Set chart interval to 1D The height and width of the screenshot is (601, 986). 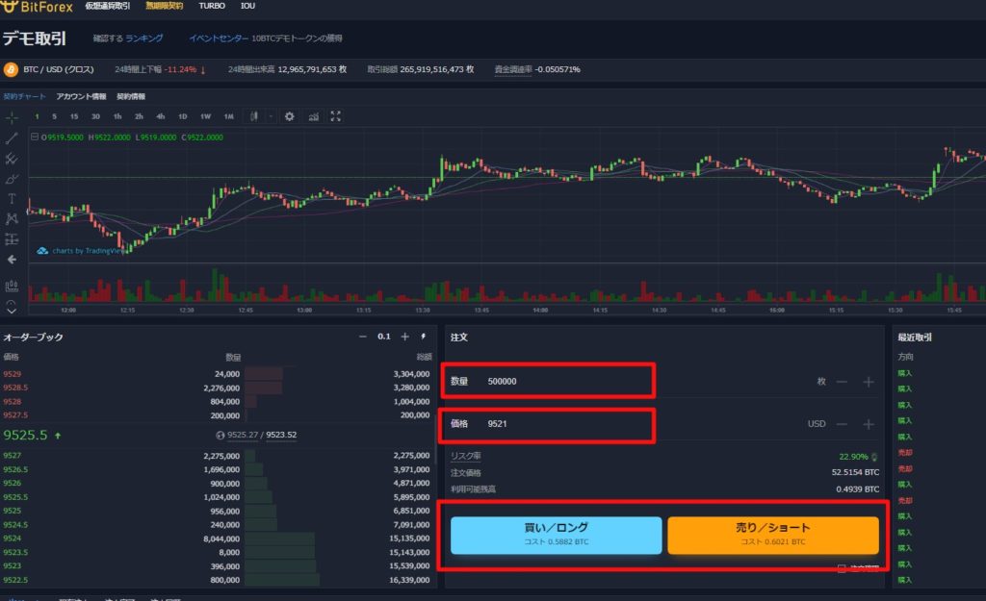(182, 116)
